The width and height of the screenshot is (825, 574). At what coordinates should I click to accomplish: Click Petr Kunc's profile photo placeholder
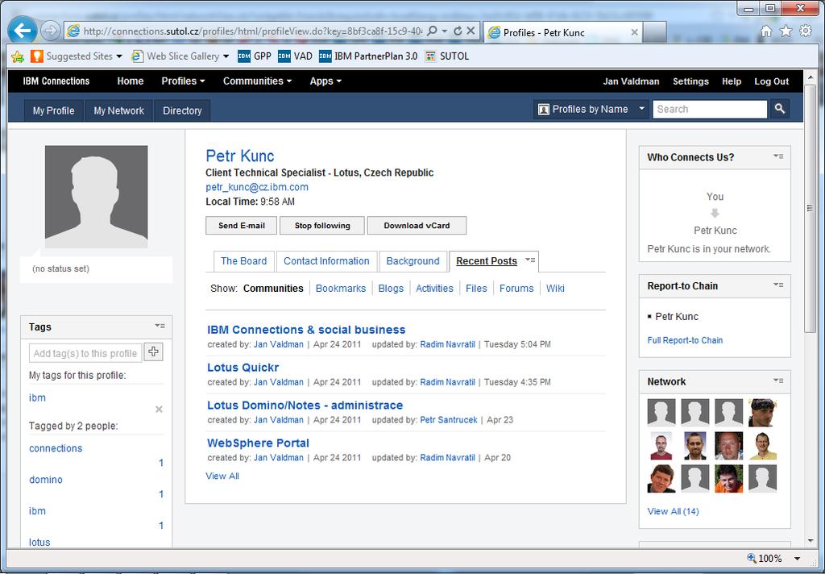[97, 197]
